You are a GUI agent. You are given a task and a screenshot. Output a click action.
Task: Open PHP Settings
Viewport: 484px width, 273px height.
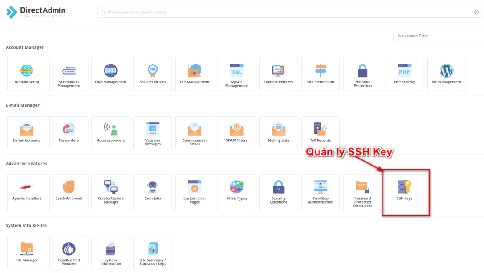coord(405,74)
